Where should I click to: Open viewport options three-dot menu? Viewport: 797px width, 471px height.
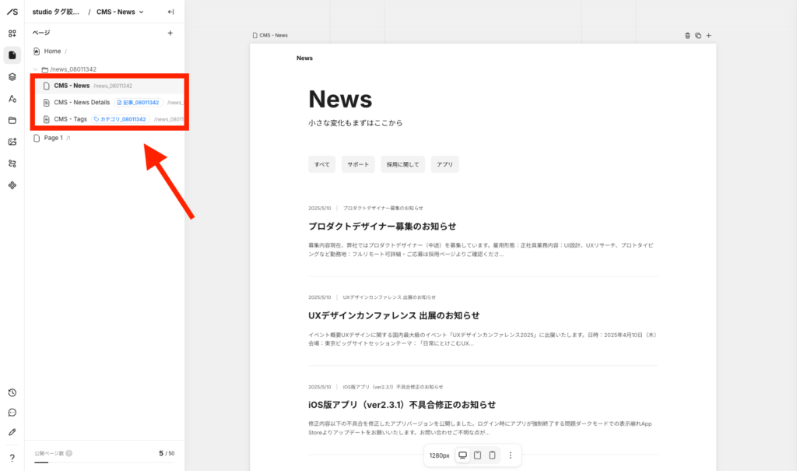coord(511,455)
